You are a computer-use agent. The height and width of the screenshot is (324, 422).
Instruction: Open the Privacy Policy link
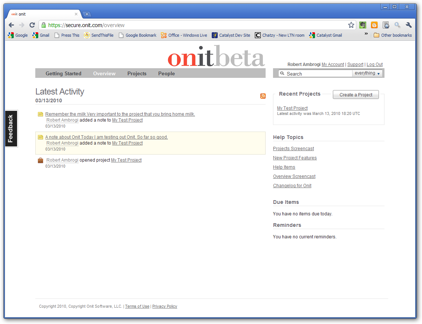[x=165, y=306]
